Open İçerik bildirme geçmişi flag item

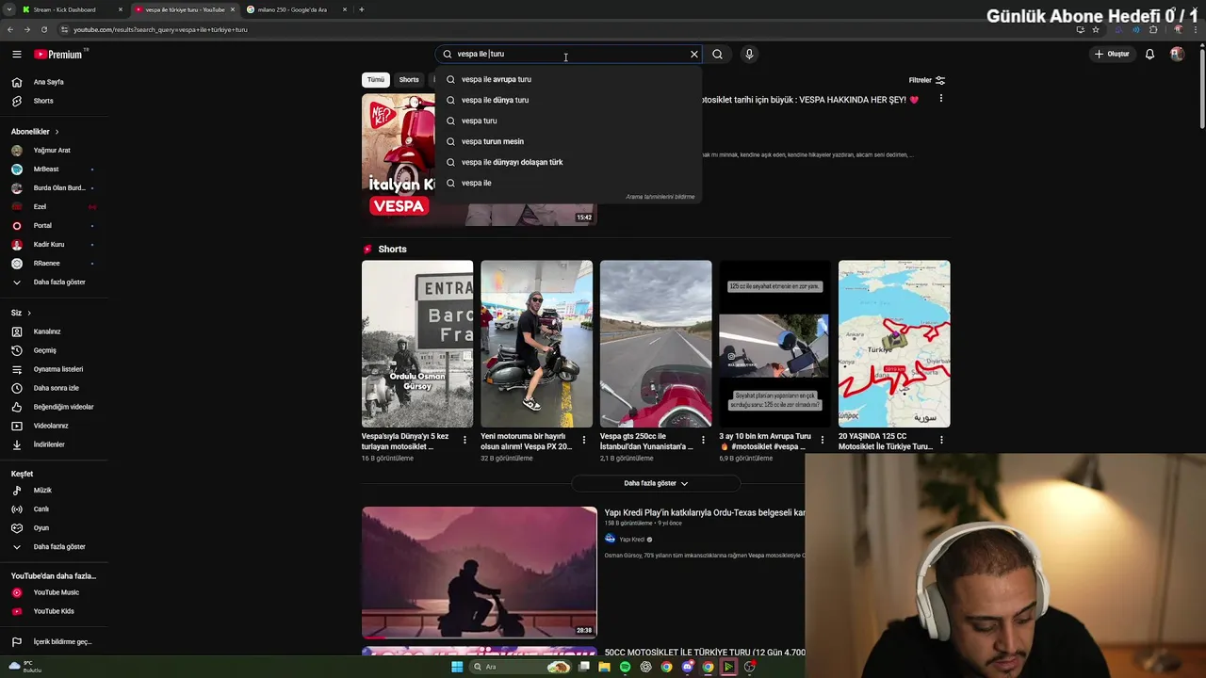(x=54, y=642)
